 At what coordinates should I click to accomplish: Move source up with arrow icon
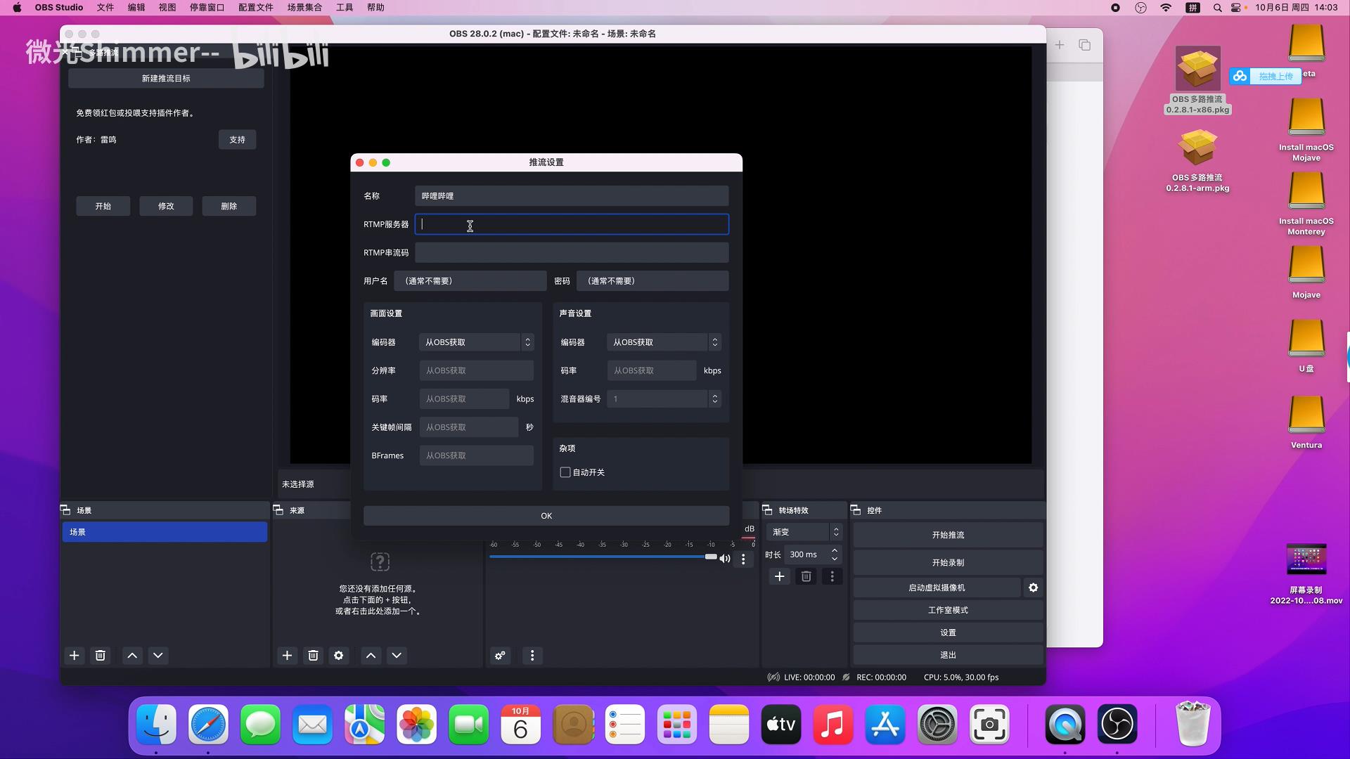tap(371, 655)
